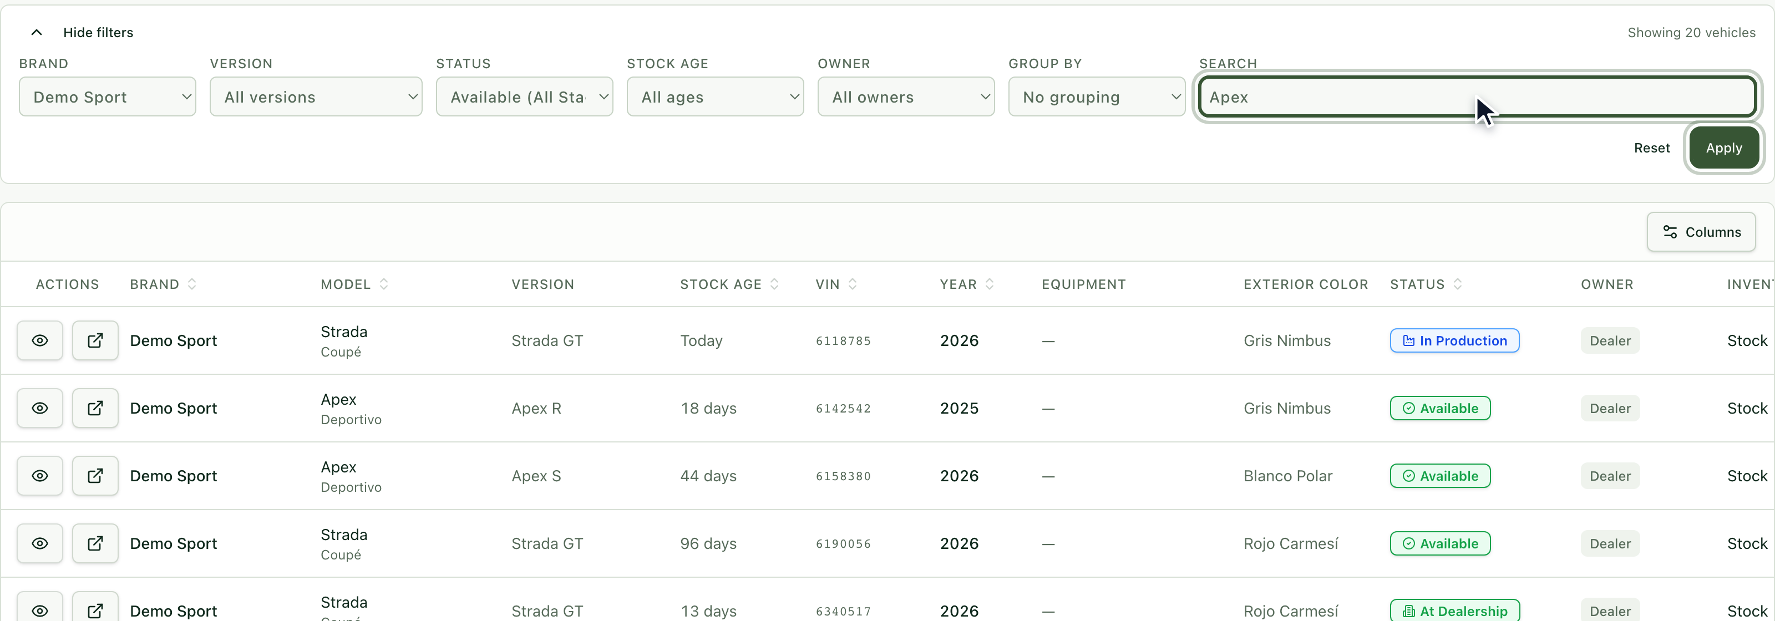Open the Version dropdown
Viewport: 1775px width, 621px height.
point(316,96)
